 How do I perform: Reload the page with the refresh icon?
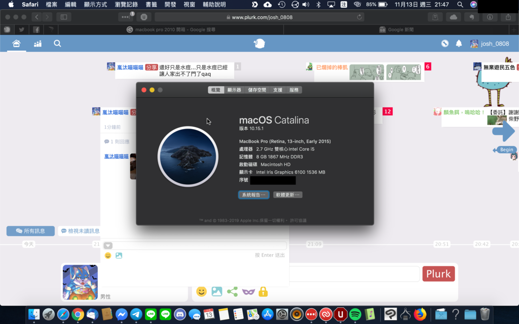[359, 17]
